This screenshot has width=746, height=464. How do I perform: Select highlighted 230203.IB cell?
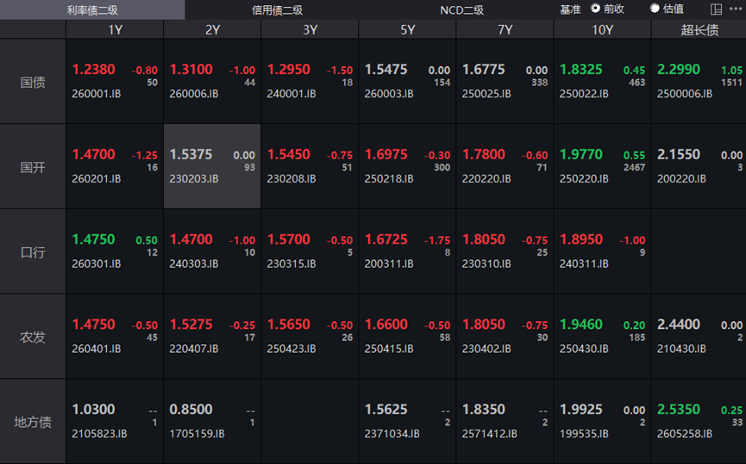(212, 167)
